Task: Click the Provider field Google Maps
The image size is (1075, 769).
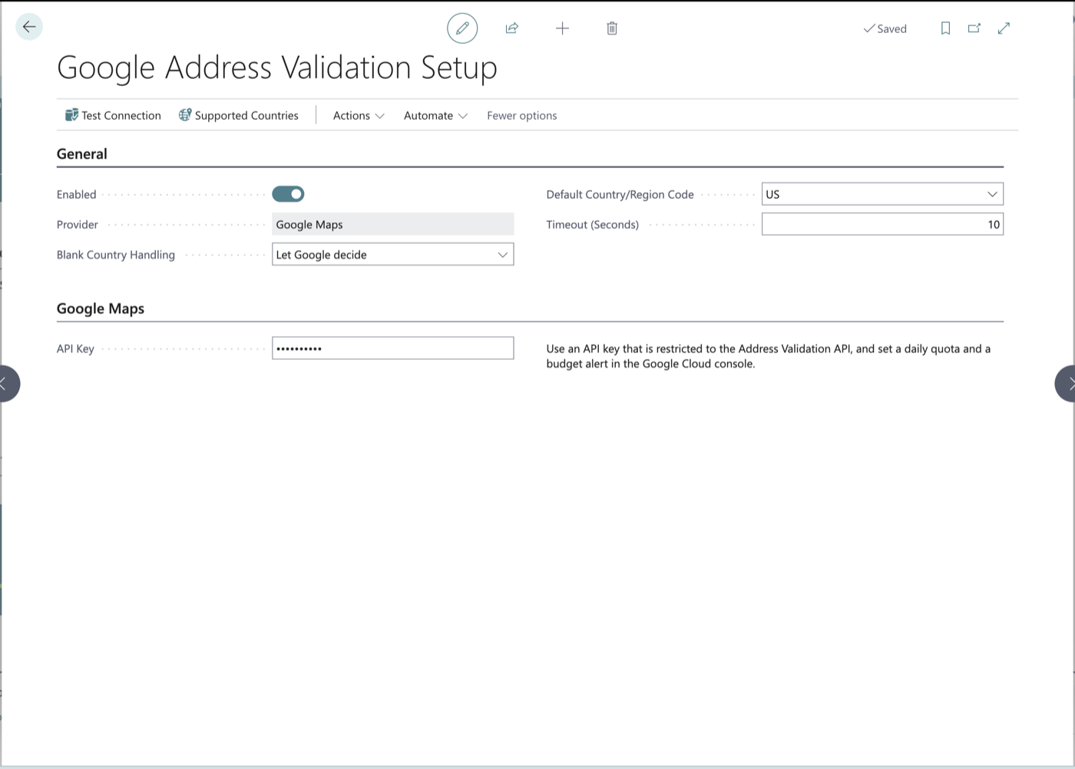Action: pyautogui.click(x=392, y=224)
